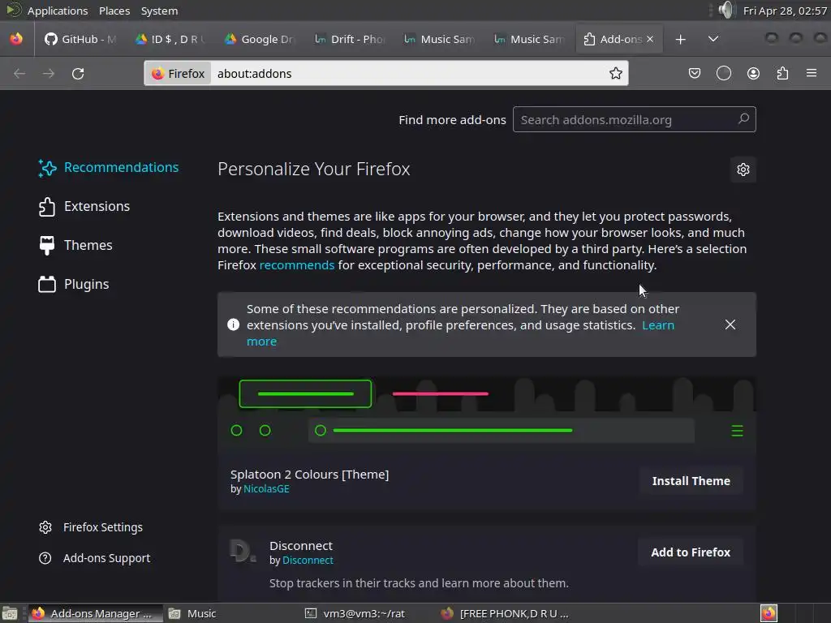Click the Personalize Your Firefox heading

pyautogui.click(x=314, y=169)
